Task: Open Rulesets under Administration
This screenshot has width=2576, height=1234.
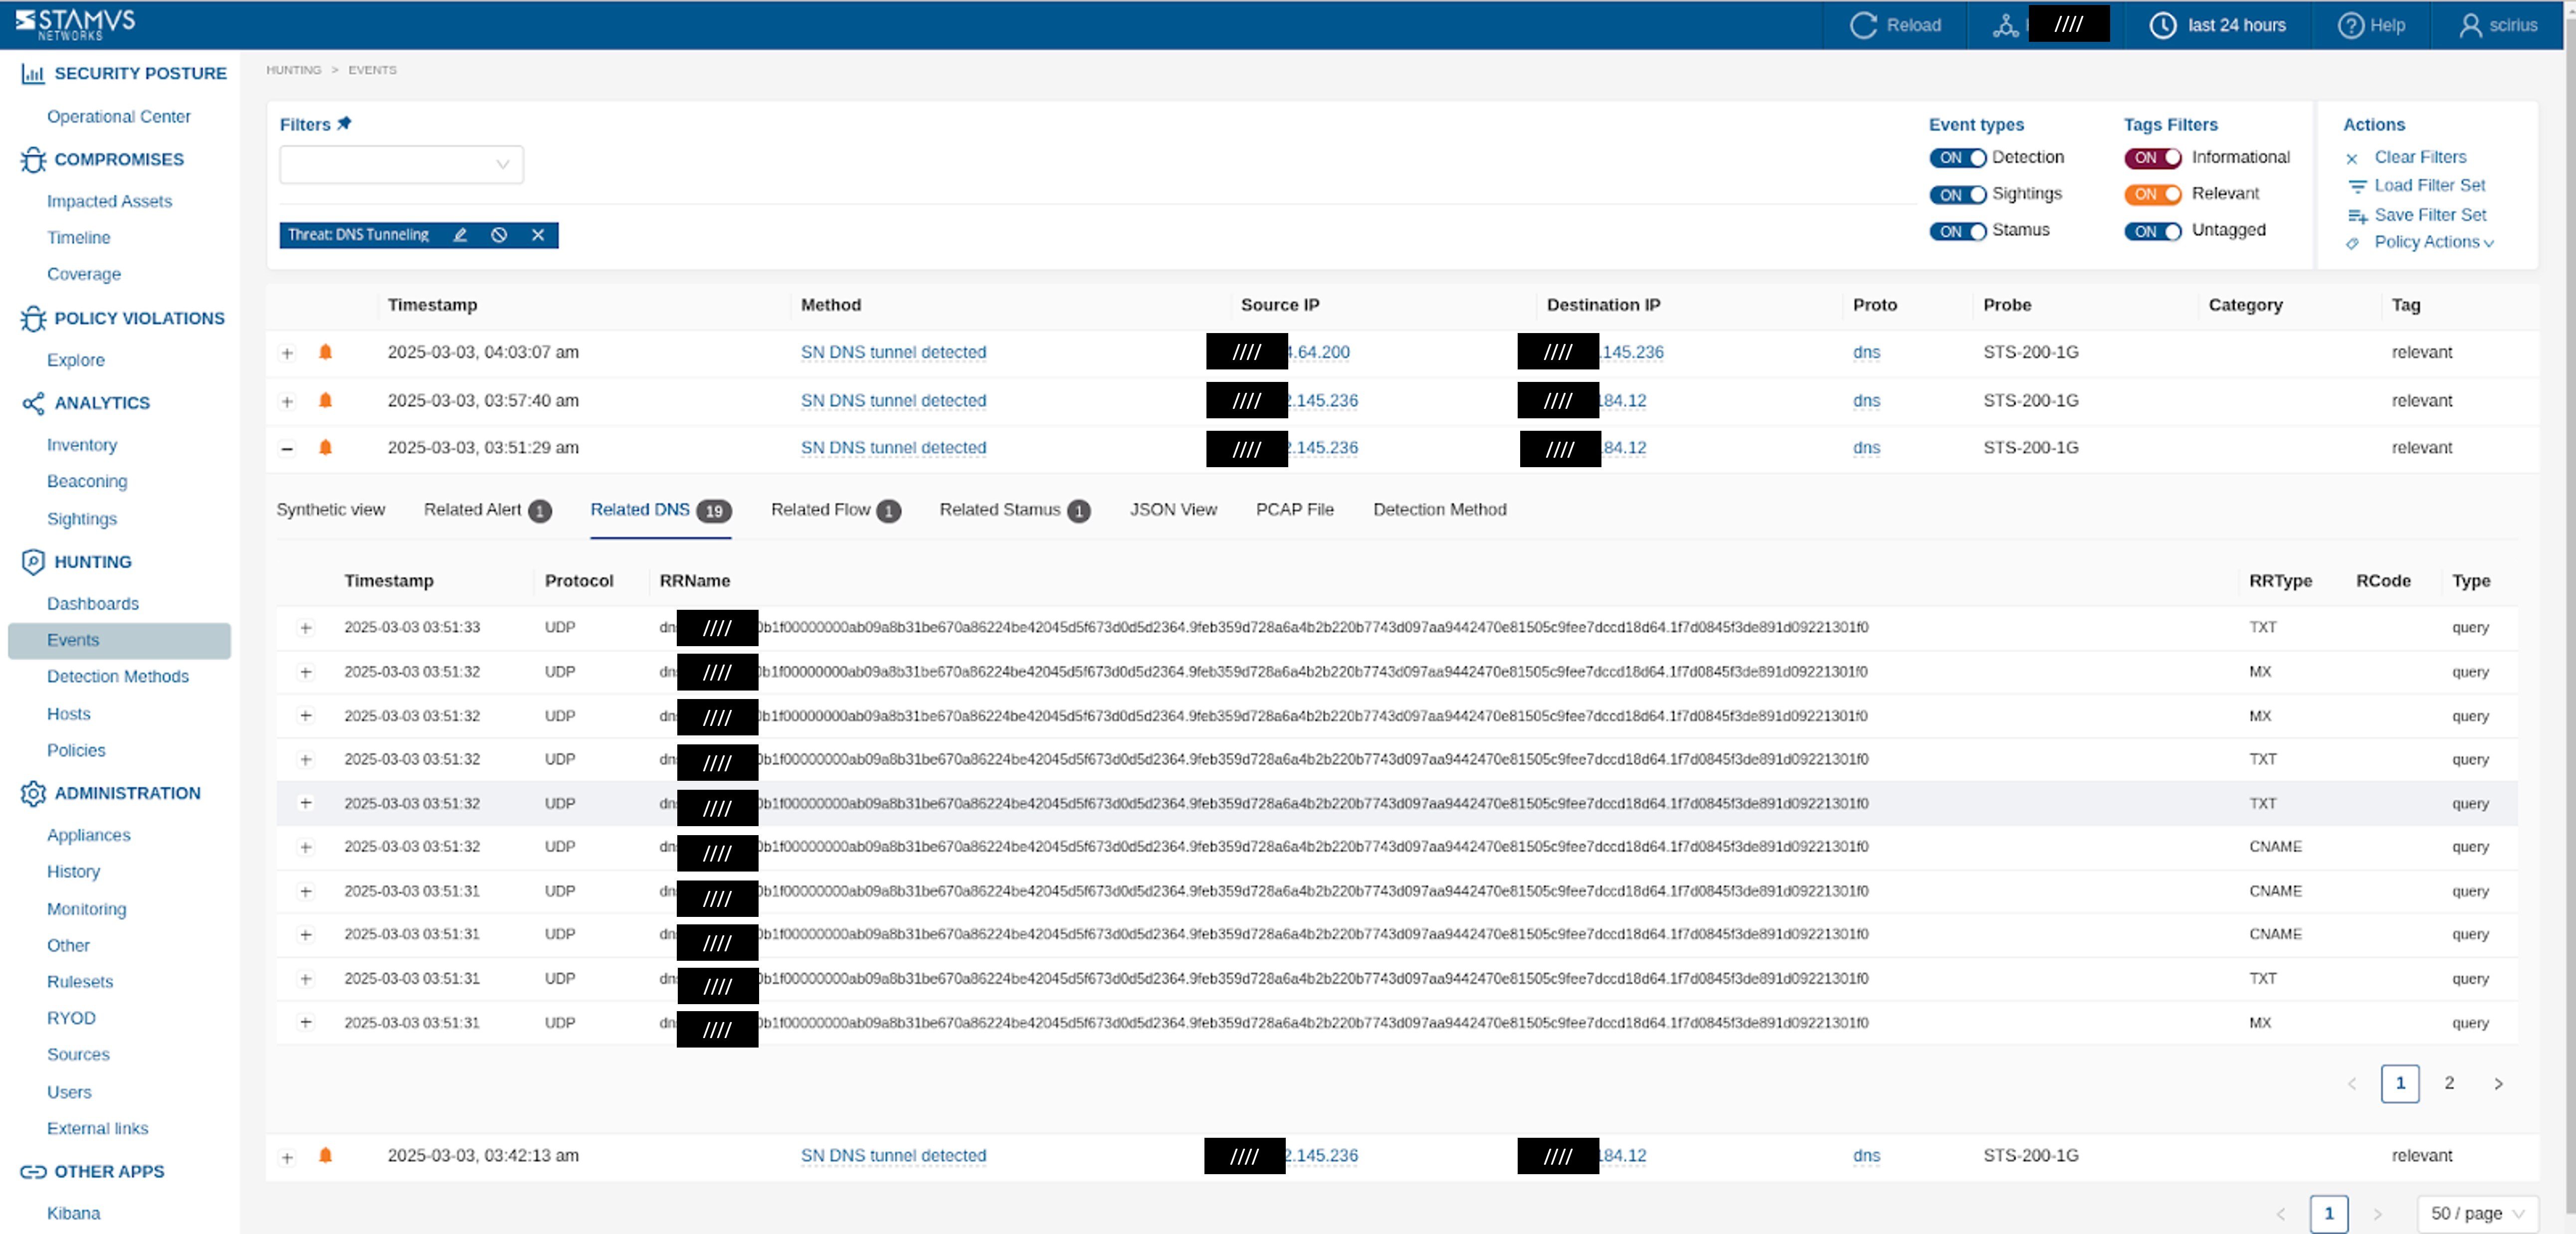Action: [80, 981]
